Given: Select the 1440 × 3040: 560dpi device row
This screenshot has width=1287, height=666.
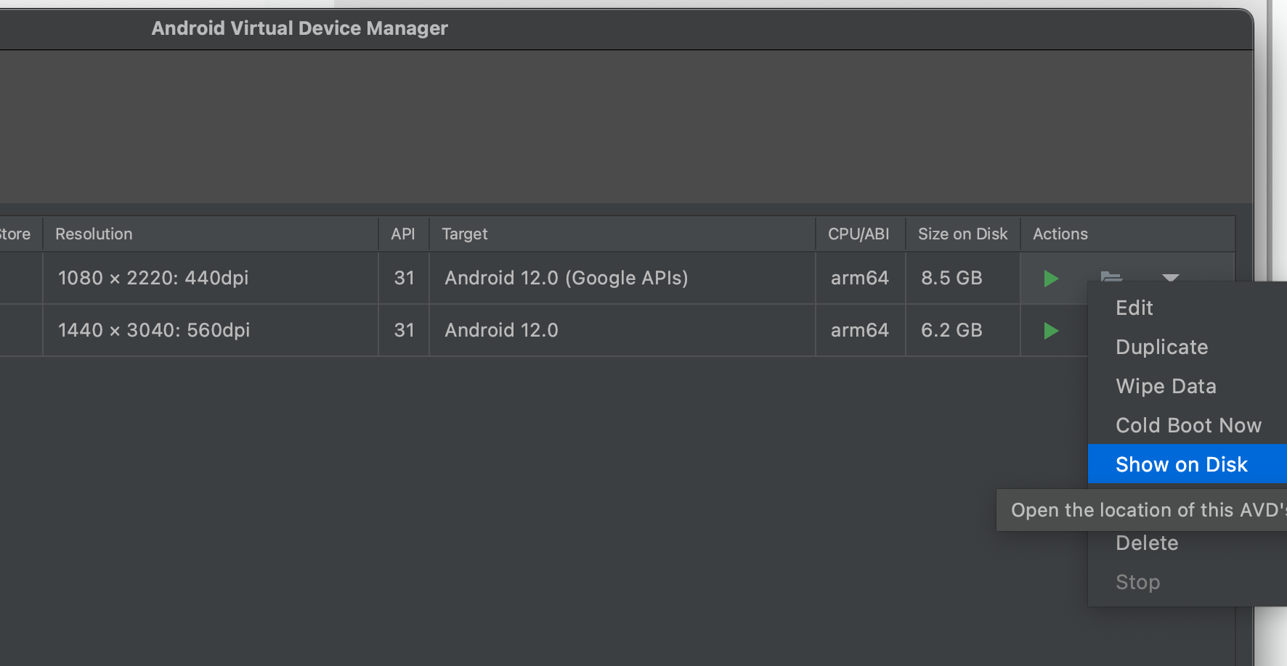Looking at the screenshot, I should 154,331.
